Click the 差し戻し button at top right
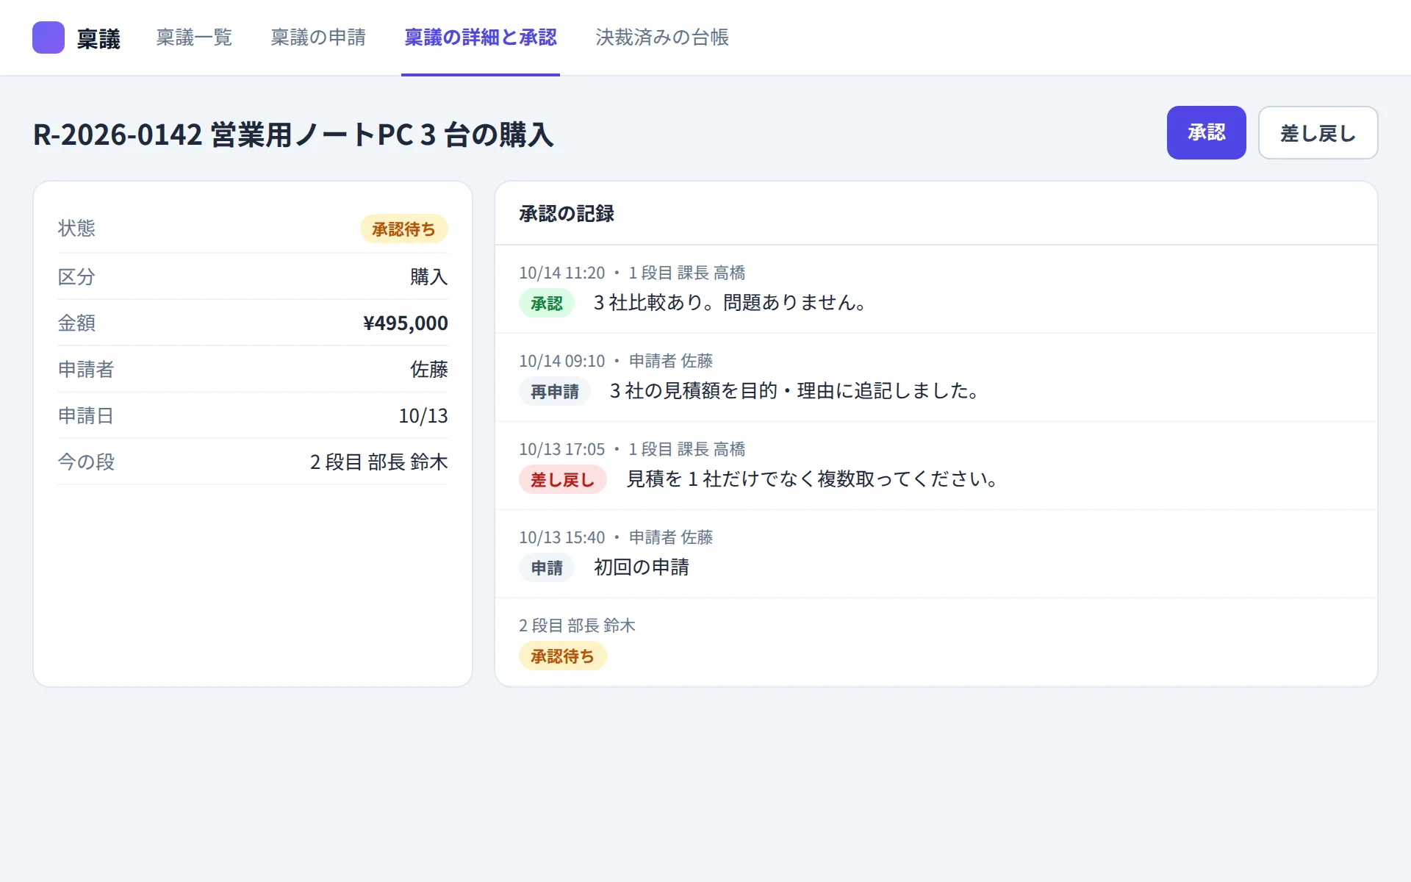This screenshot has width=1411, height=882. (1318, 132)
